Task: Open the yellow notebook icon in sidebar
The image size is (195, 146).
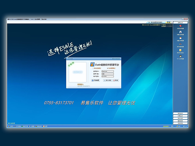Action: coord(180,50)
